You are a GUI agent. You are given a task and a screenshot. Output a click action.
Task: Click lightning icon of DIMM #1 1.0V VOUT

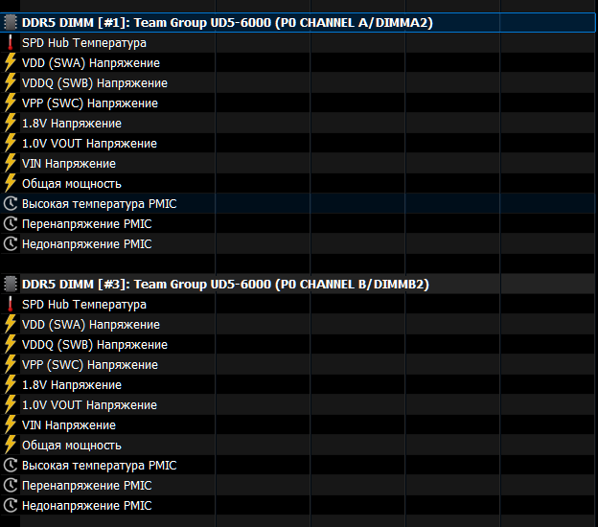point(11,144)
